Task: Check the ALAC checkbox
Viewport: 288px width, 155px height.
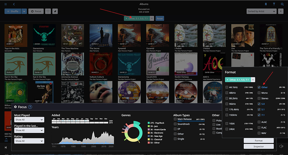Action: pos(259,122)
